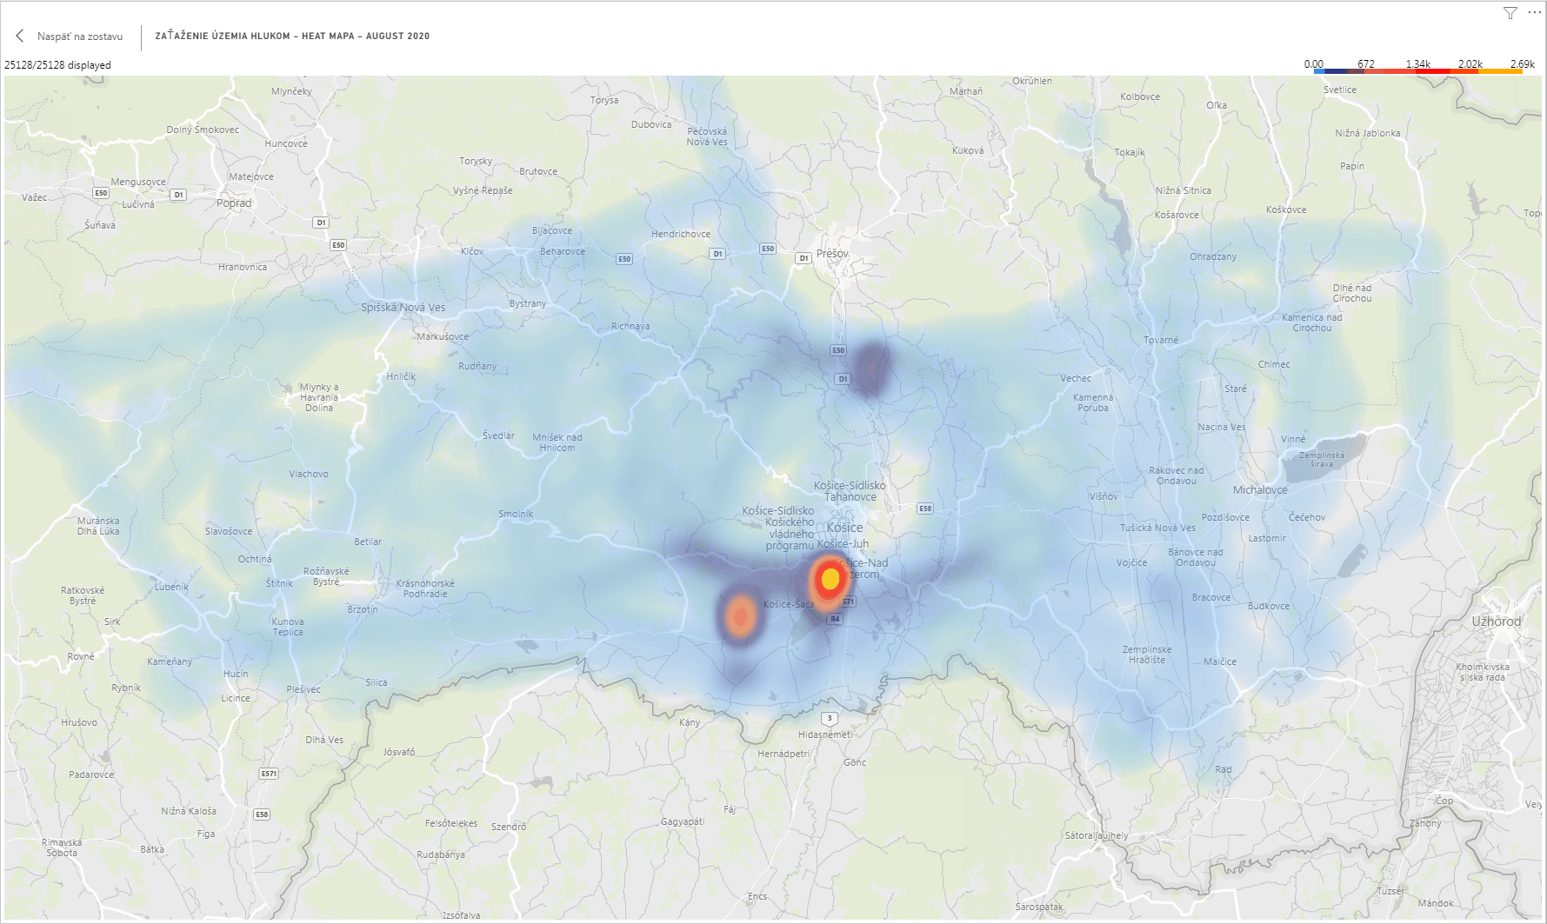1547x924 pixels.
Task: Click the Spišská Nová Ves label
Action: click(403, 308)
